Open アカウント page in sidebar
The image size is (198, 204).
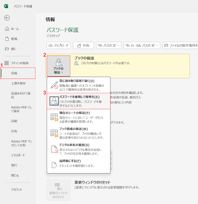[17, 189]
